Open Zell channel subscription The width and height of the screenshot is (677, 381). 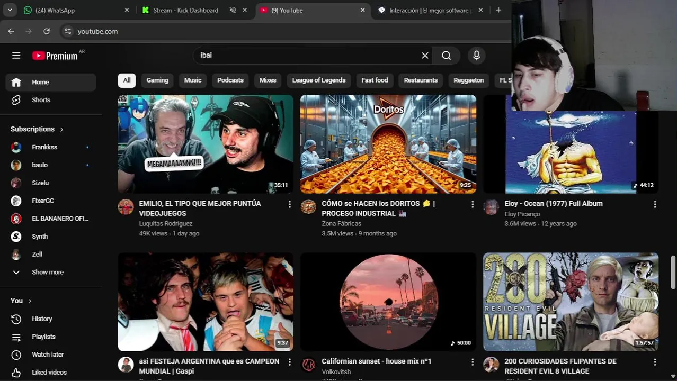pyautogui.click(x=51, y=254)
